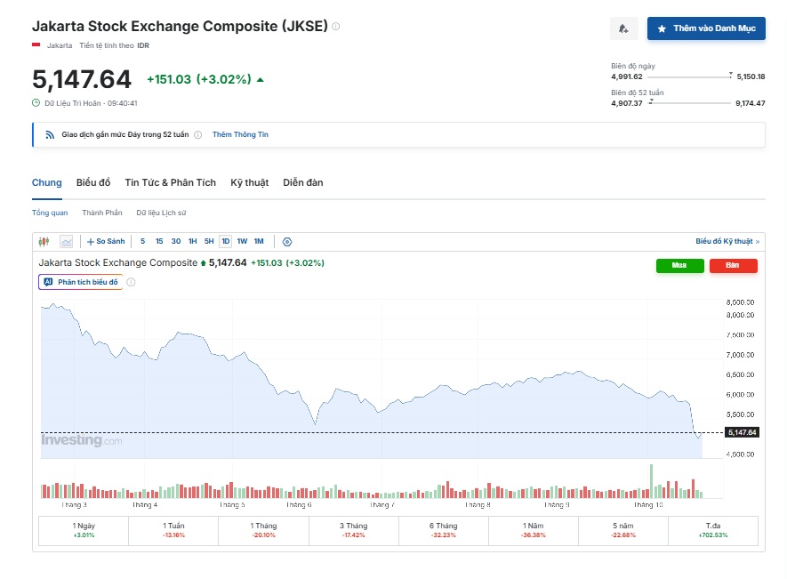The height and width of the screenshot is (579, 787).
Task: Click green up arrow beside chart title price
Action: click(204, 263)
